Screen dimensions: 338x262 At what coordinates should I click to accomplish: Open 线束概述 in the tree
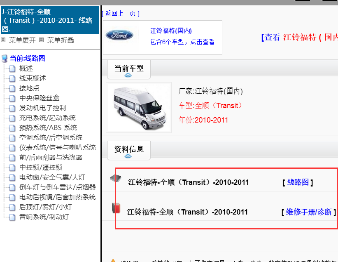pyautogui.click(x=33, y=78)
